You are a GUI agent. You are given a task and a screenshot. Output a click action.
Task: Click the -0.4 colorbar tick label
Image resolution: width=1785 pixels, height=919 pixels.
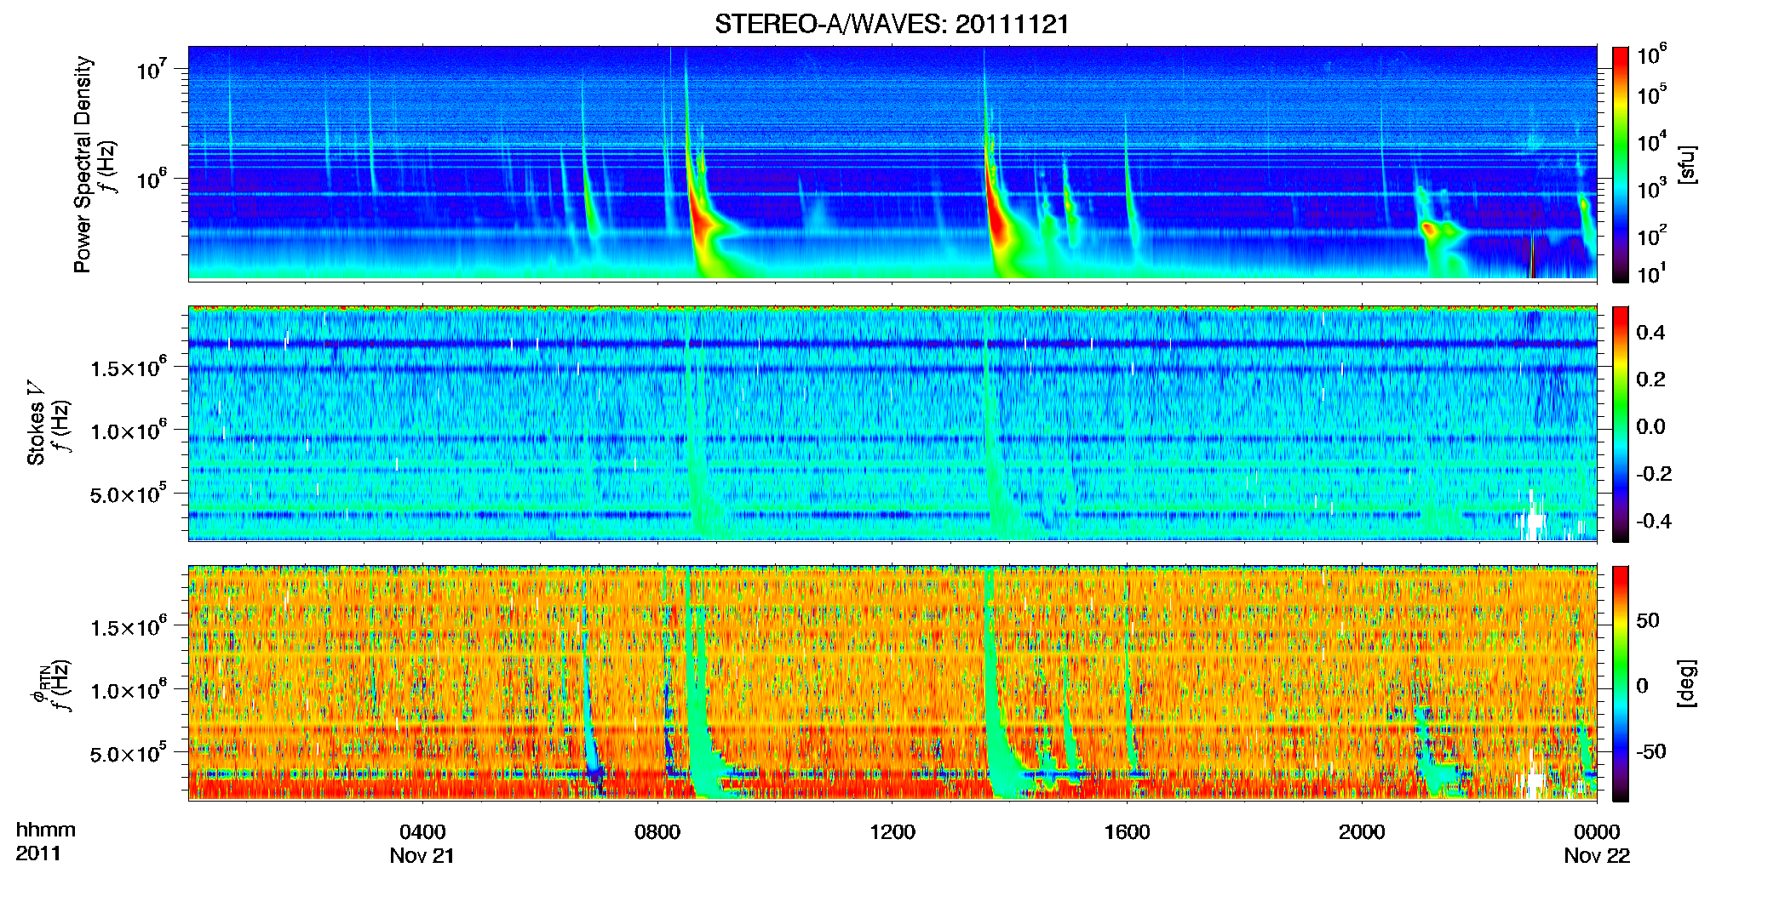[x=1654, y=521]
